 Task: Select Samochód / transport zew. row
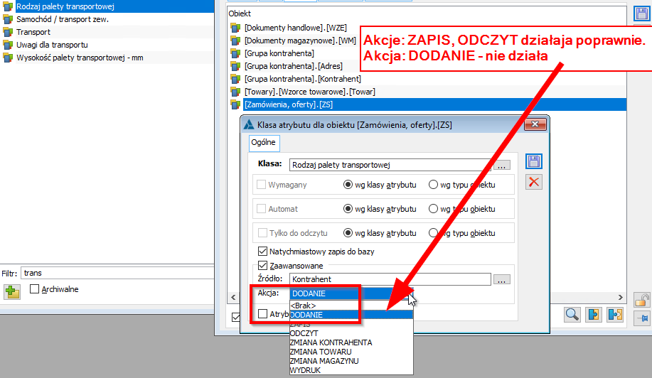[x=107, y=19]
